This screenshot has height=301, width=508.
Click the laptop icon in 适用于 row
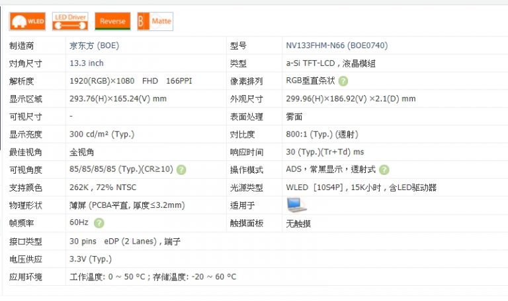[x=296, y=205]
